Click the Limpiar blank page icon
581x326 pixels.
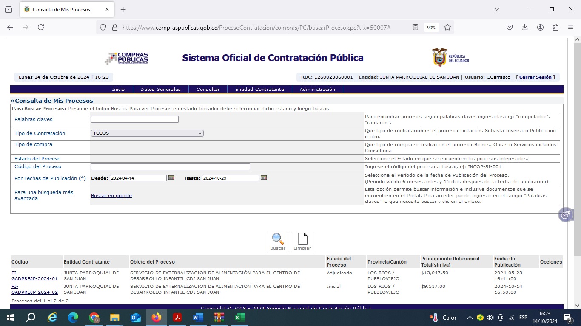[x=302, y=239]
